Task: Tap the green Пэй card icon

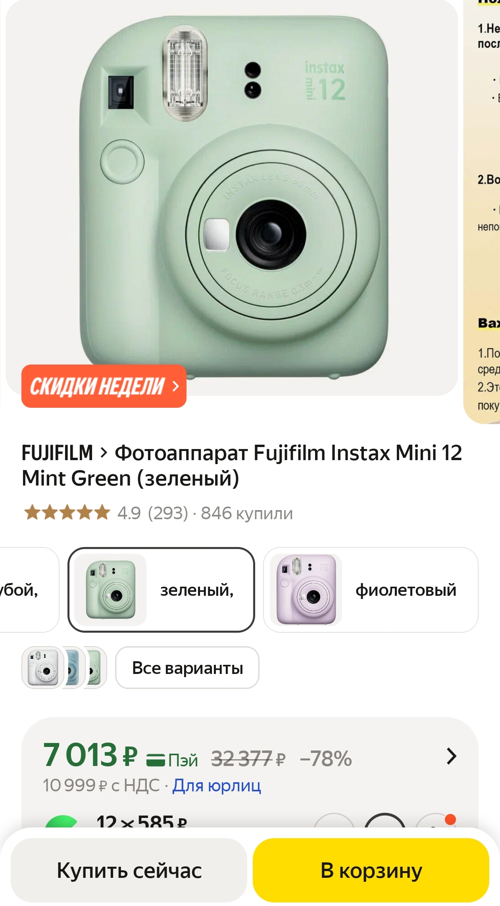Action: pyautogui.click(x=156, y=760)
